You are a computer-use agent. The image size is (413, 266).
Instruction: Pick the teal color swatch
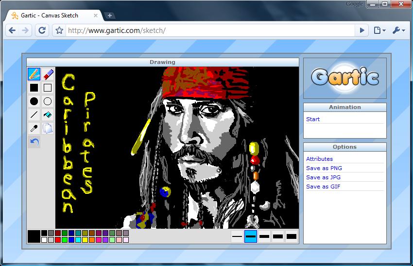[78, 233]
